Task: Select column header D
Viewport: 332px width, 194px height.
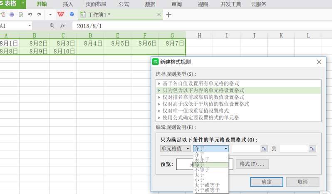Action: [90, 35]
